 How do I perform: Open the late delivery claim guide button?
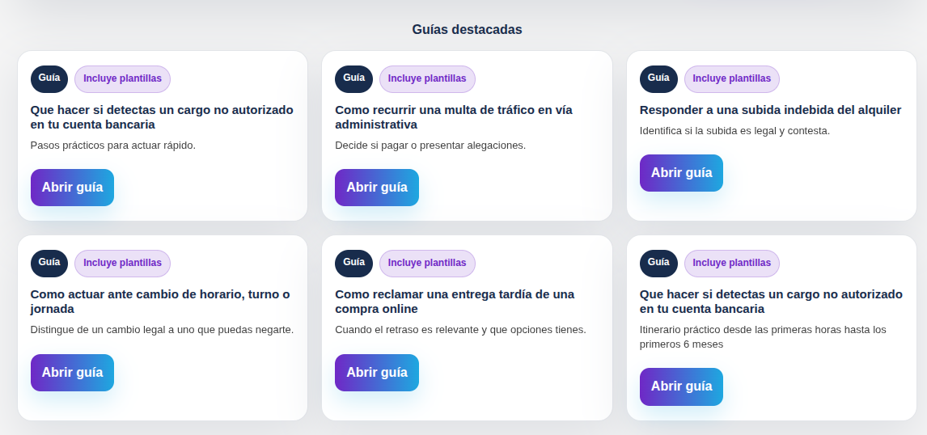377,373
